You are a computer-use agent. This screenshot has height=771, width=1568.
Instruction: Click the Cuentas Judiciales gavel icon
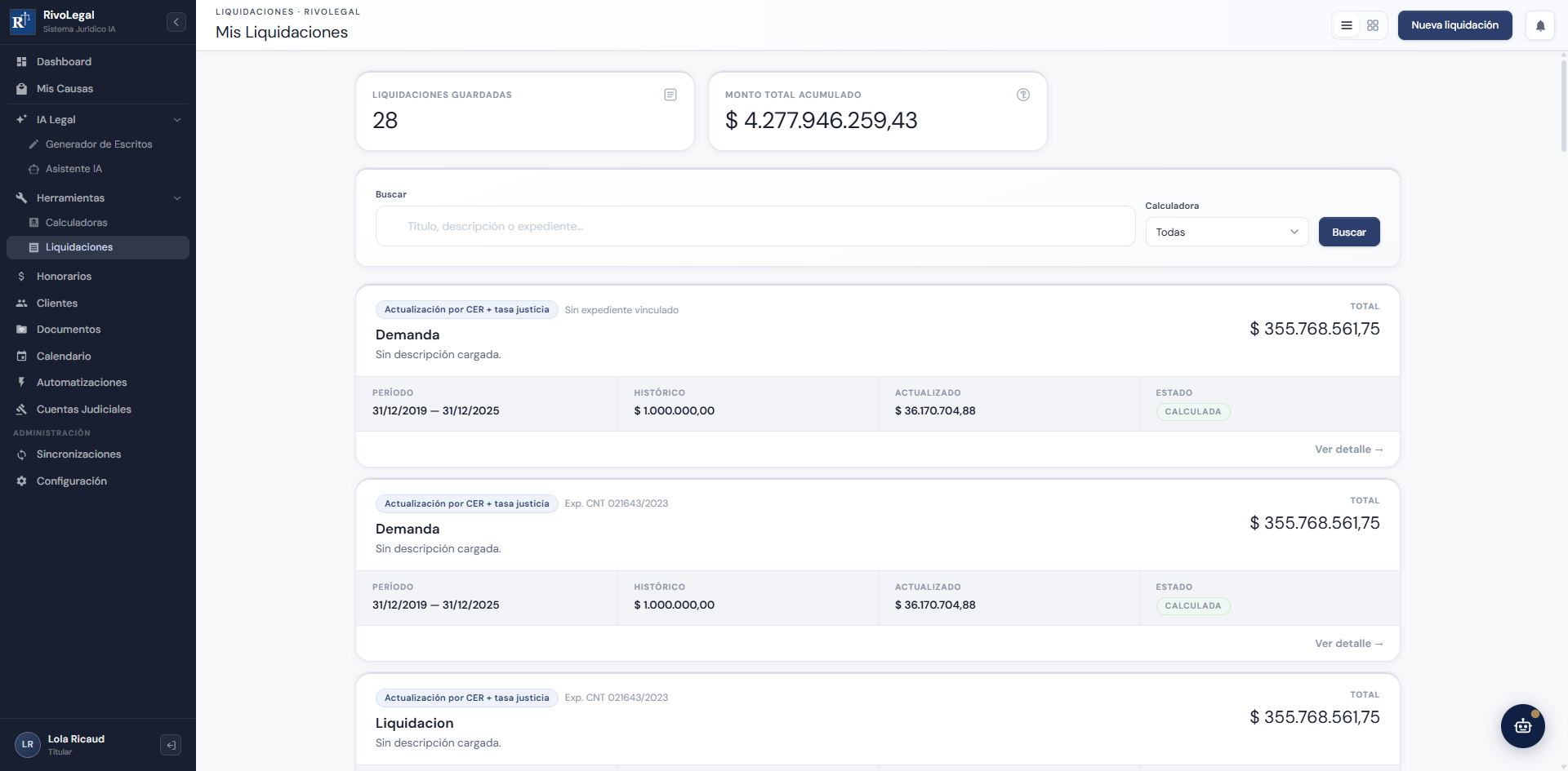pyautogui.click(x=22, y=410)
